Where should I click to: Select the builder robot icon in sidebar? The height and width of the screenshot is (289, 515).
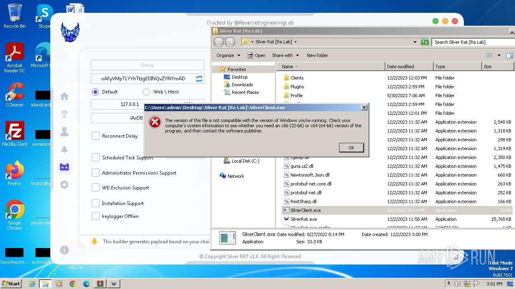[x=64, y=167]
